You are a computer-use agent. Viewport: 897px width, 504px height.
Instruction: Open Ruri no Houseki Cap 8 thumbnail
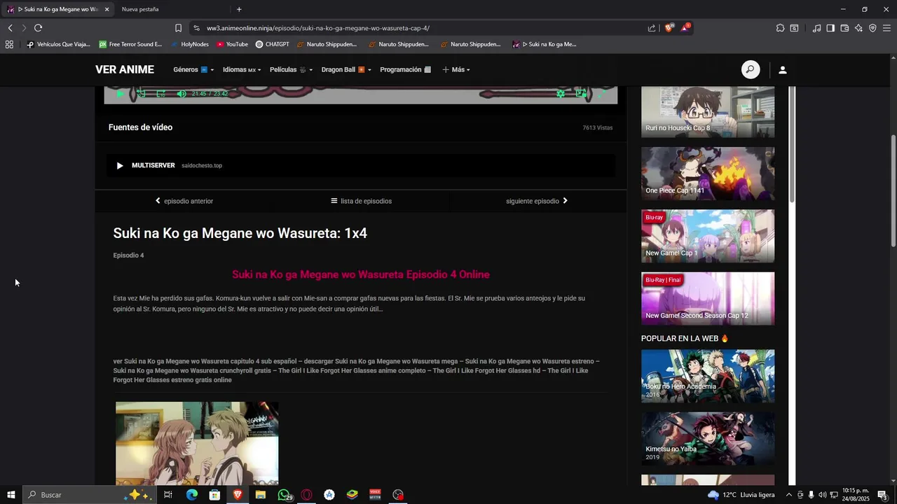click(x=708, y=112)
